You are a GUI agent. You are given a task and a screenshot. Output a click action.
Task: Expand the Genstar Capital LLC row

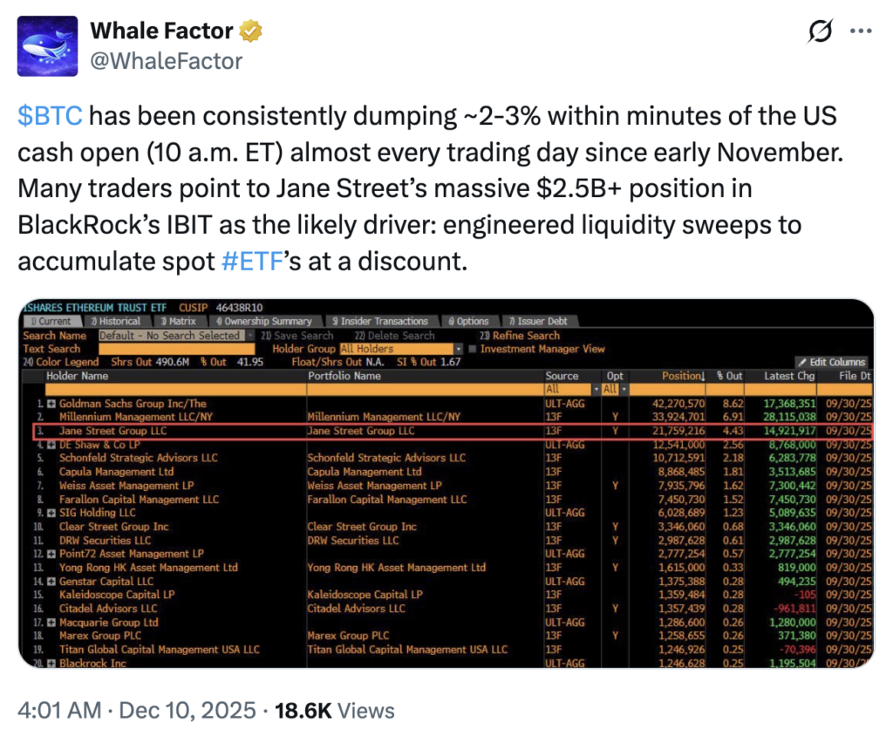coord(51,582)
